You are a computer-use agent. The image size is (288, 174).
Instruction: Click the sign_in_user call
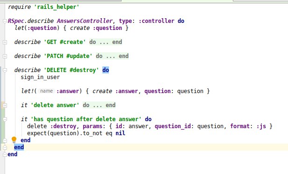[40, 77]
